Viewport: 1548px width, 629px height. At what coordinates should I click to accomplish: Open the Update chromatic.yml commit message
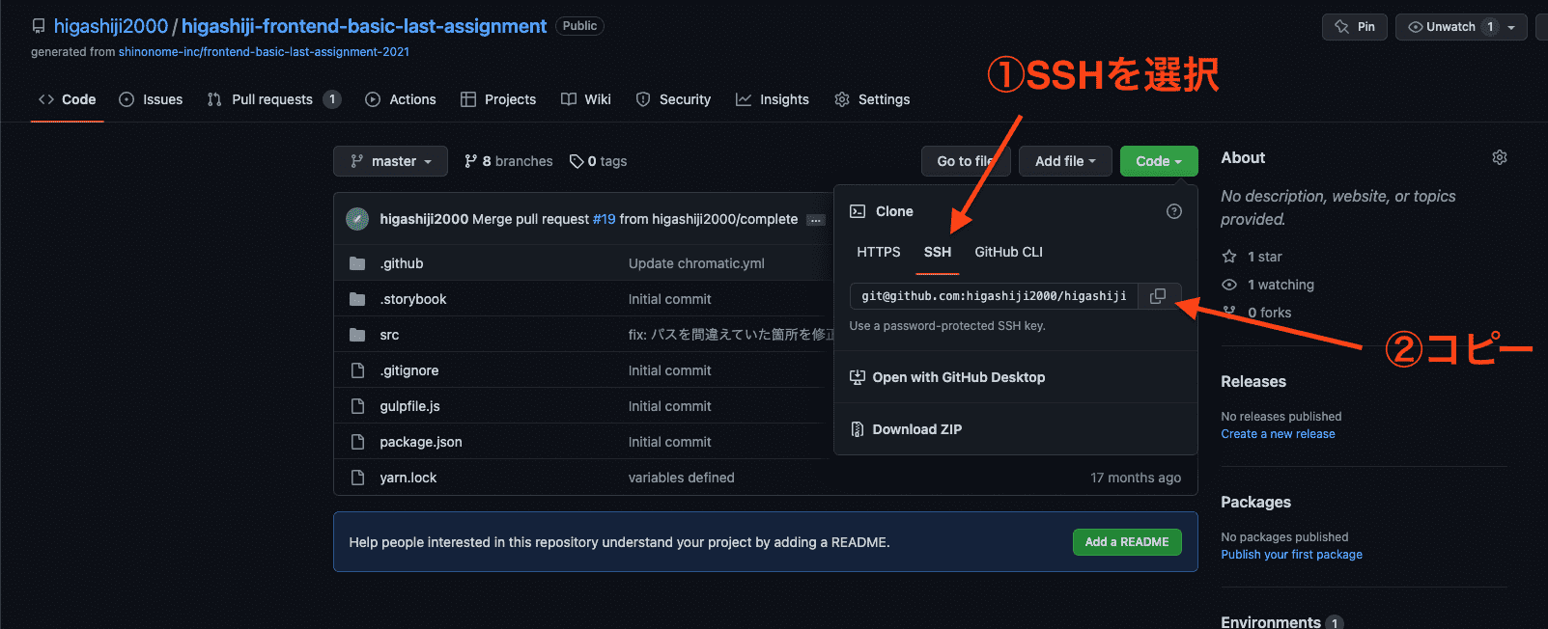(696, 263)
